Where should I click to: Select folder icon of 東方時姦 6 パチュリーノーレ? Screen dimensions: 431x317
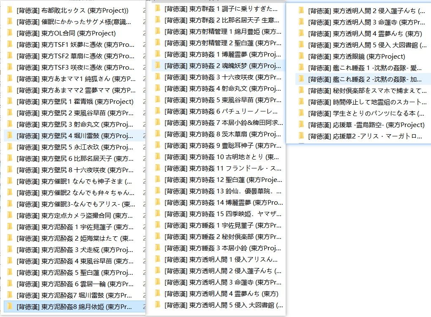click(158, 111)
